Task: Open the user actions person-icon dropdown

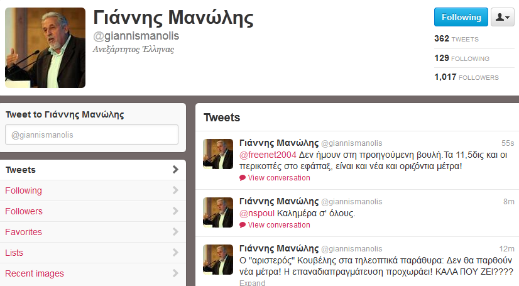Action: coord(503,17)
